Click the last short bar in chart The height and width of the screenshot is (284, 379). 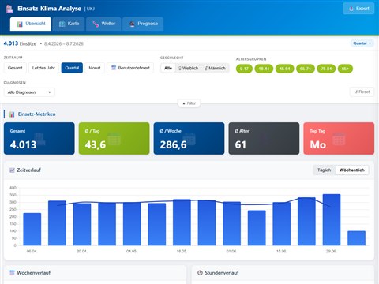(x=356, y=238)
